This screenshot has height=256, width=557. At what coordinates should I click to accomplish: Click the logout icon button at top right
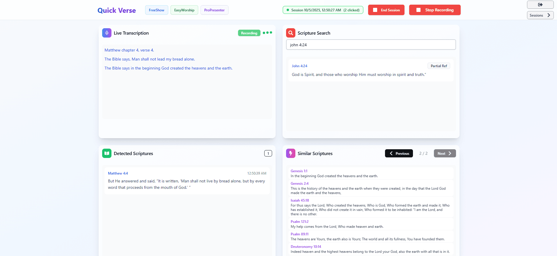tap(540, 5)
